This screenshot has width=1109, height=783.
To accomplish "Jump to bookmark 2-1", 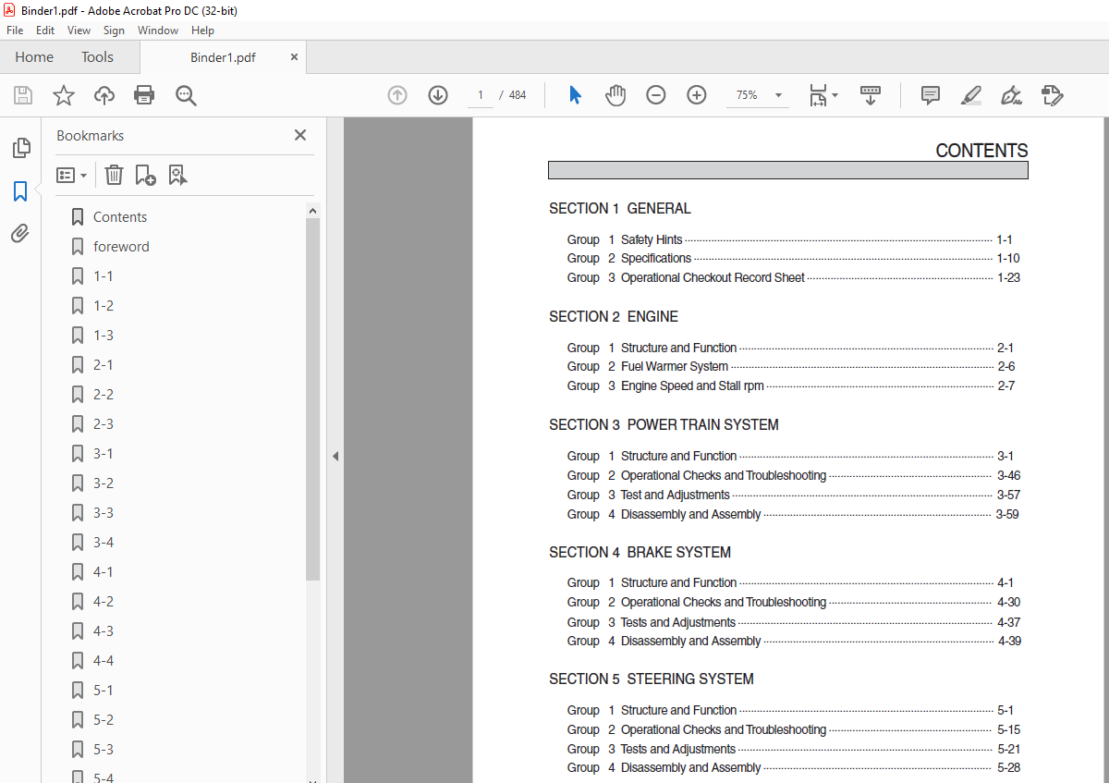I will pos(104,365).
